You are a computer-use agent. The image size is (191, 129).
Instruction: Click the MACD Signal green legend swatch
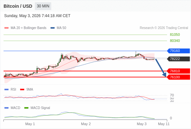pyautogui.click(x=26, y=108)
